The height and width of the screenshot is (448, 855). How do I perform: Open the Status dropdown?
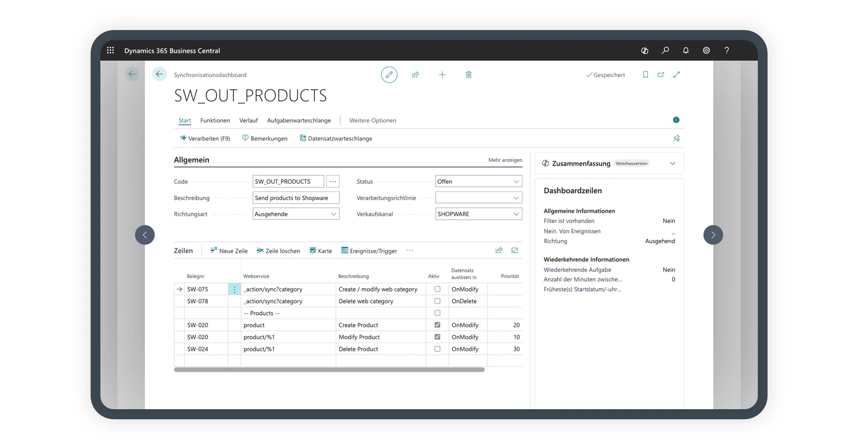[478, 182]
